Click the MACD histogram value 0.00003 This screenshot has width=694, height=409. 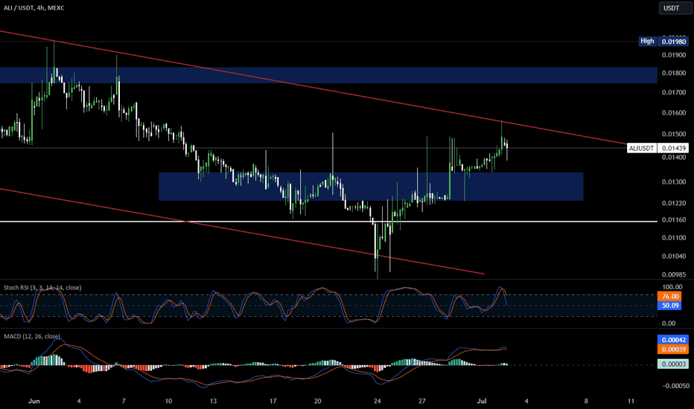tap(674, 364)
